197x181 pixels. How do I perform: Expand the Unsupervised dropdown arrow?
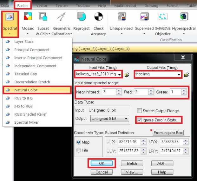(x=121, y=34)
